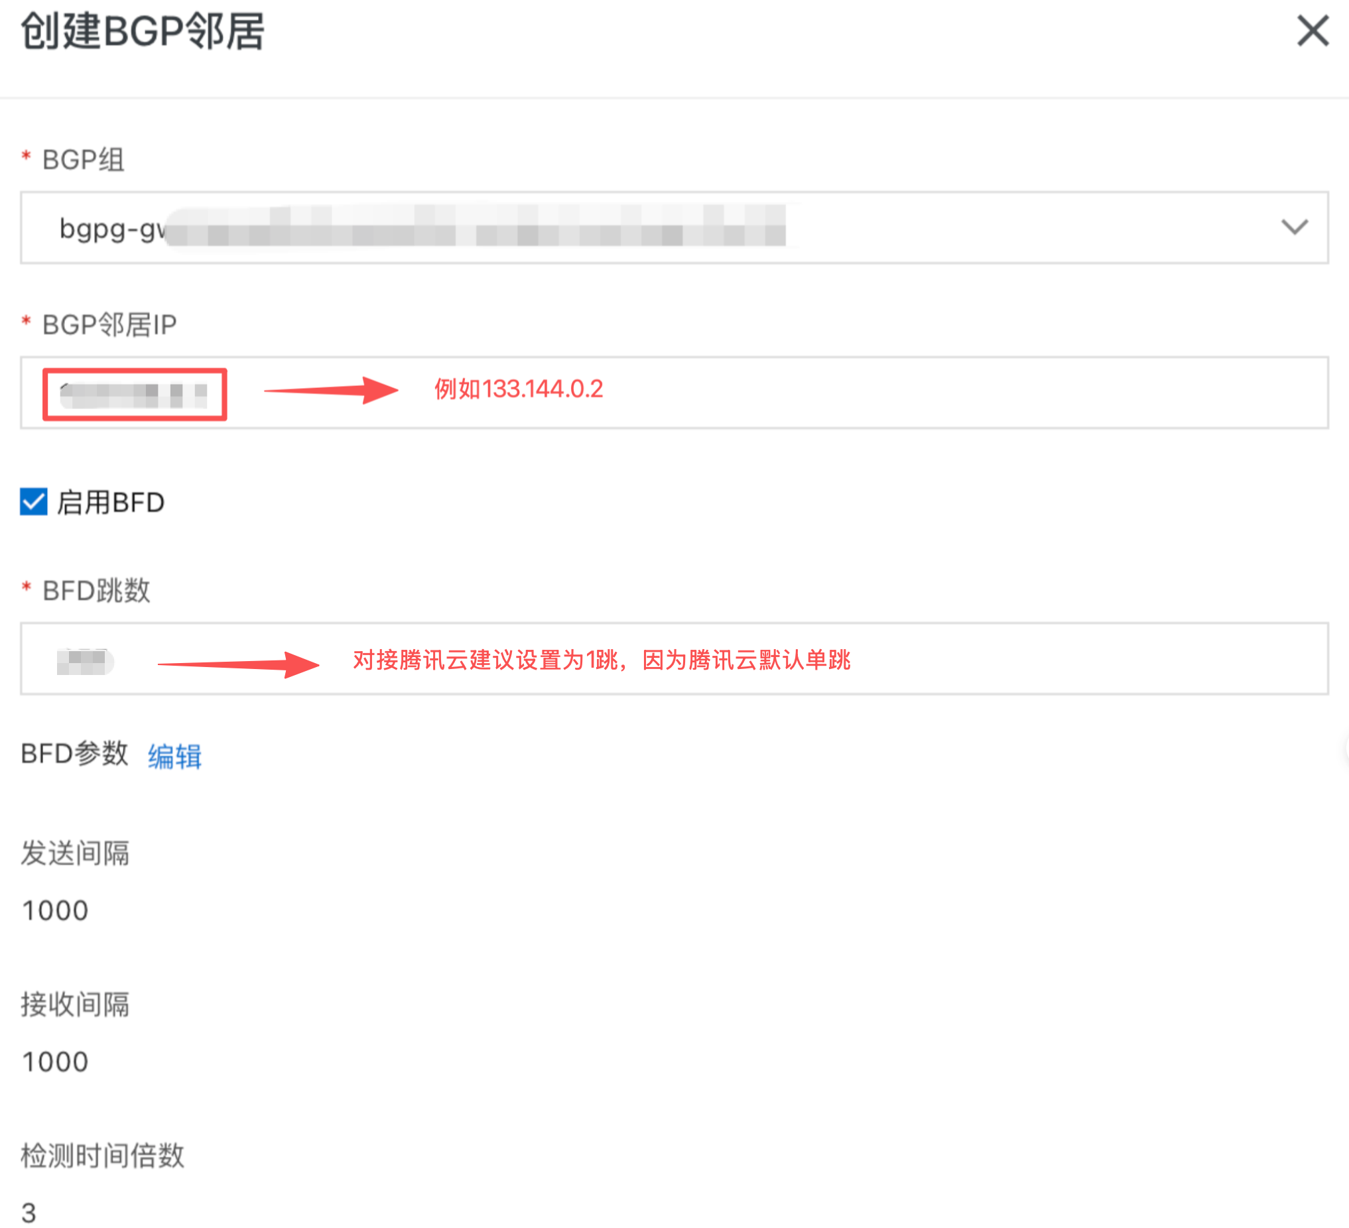Click the 创建BGP邻居 dialog title
This screenshot has width=1349, height=1228.
[x=143, y=31]
